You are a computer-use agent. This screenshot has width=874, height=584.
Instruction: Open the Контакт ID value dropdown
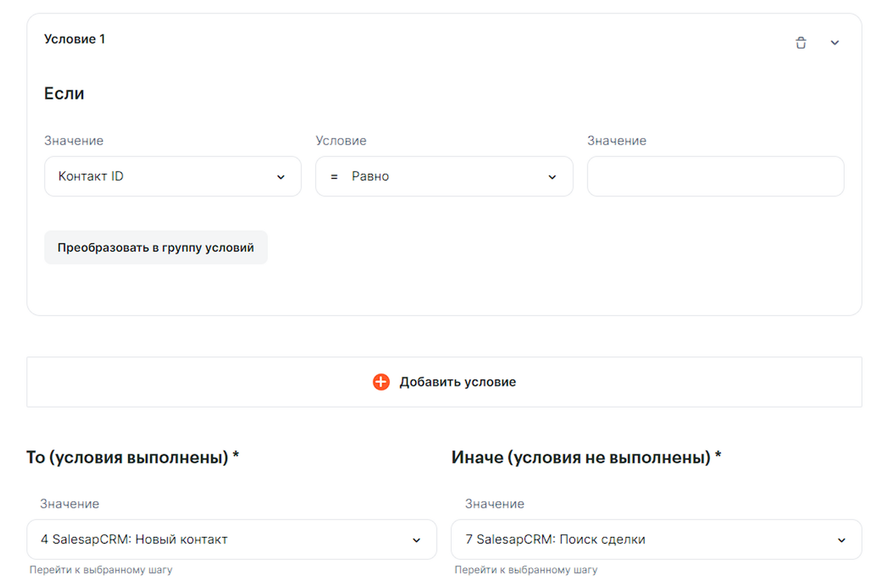coord(164,176)
